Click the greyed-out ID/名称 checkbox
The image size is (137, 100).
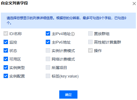click(x=6, y=33)
